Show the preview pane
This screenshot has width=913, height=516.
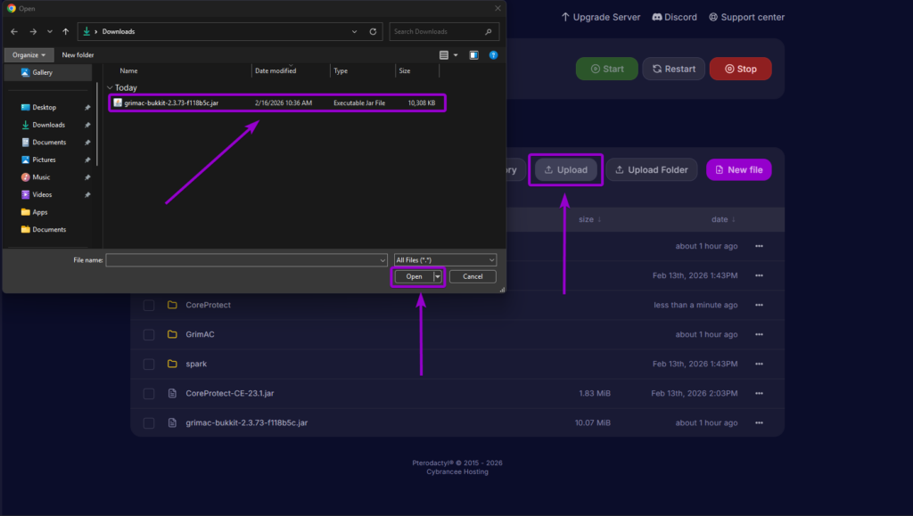point(473,54)
